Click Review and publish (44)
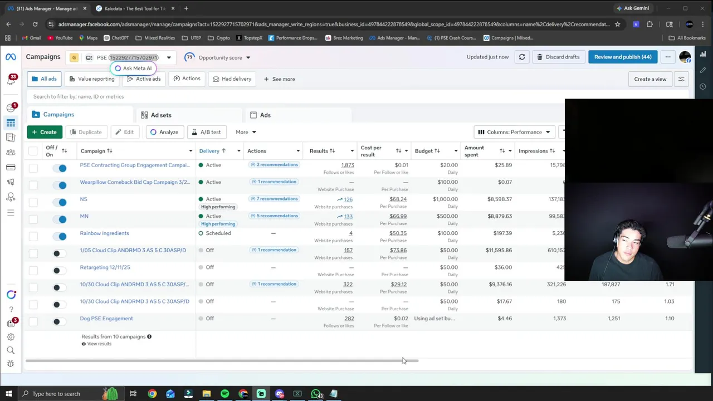 coord(622,57)
